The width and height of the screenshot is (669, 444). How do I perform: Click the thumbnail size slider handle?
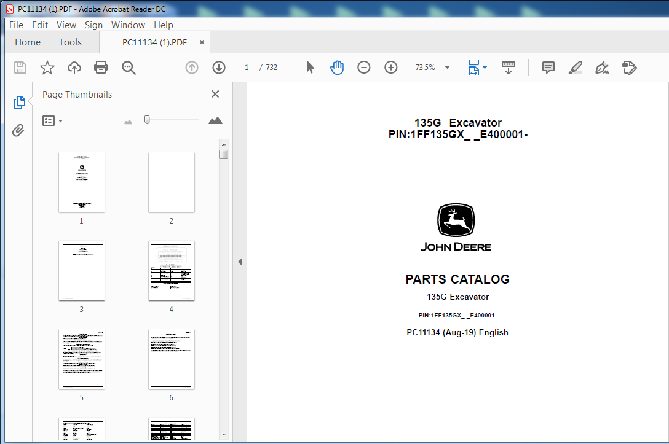pos(147,120)
